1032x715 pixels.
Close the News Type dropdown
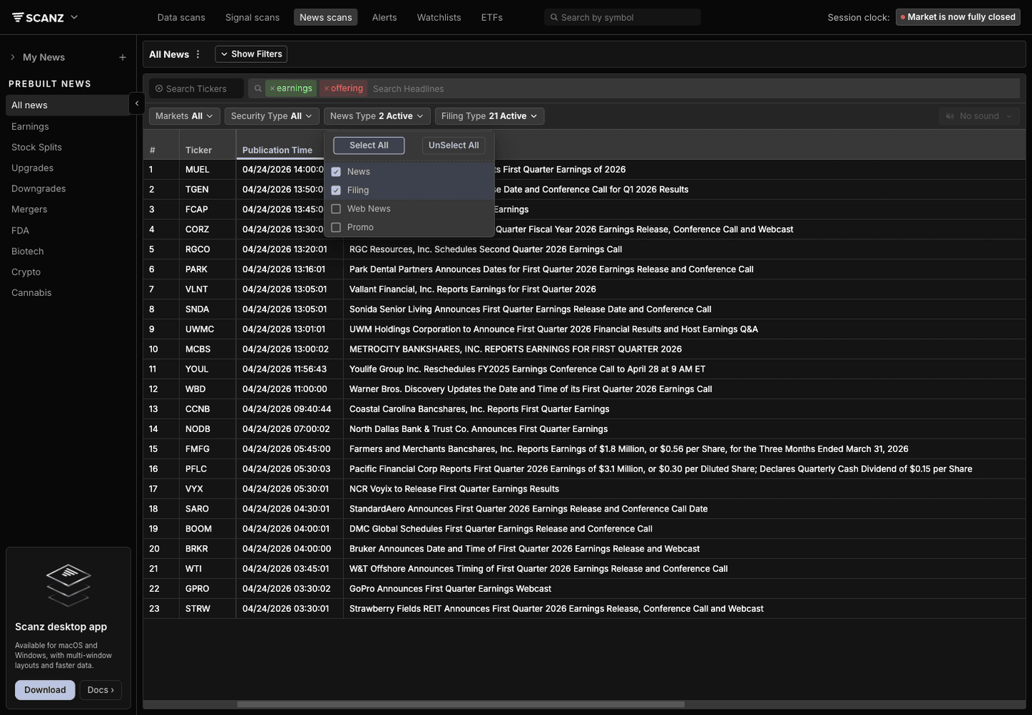(376, 116)
